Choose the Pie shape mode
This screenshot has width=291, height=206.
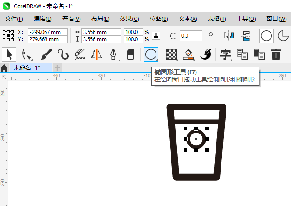[x=283, y=36]
